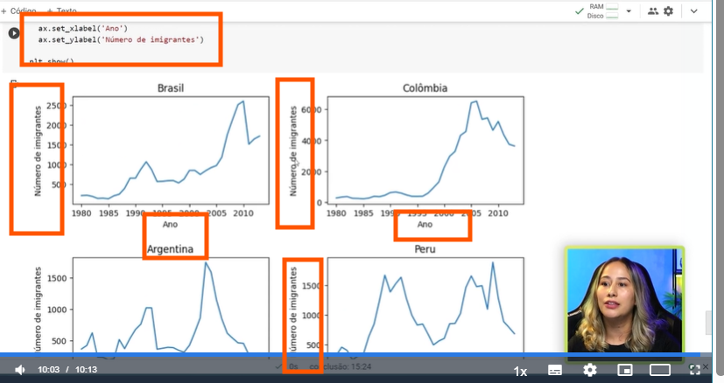Click the Brasil chart title
This screenshot has height=383, width=724.
pyautogui.click(x=171, y=88)
